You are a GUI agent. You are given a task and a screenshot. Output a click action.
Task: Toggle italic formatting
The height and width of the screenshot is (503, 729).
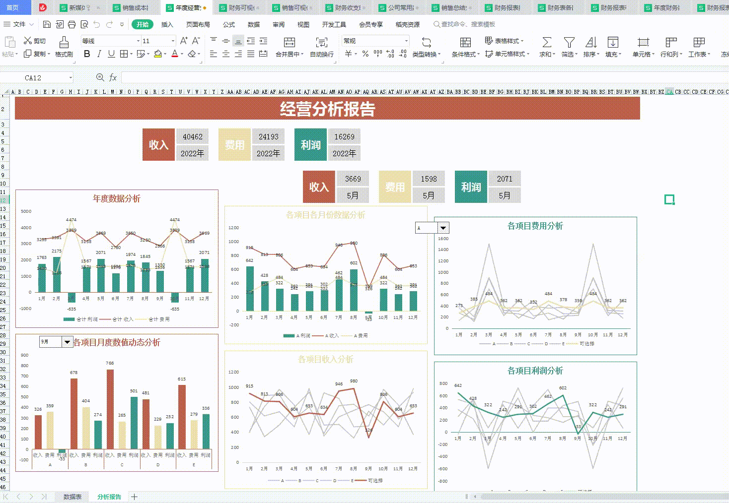[98, 54]
